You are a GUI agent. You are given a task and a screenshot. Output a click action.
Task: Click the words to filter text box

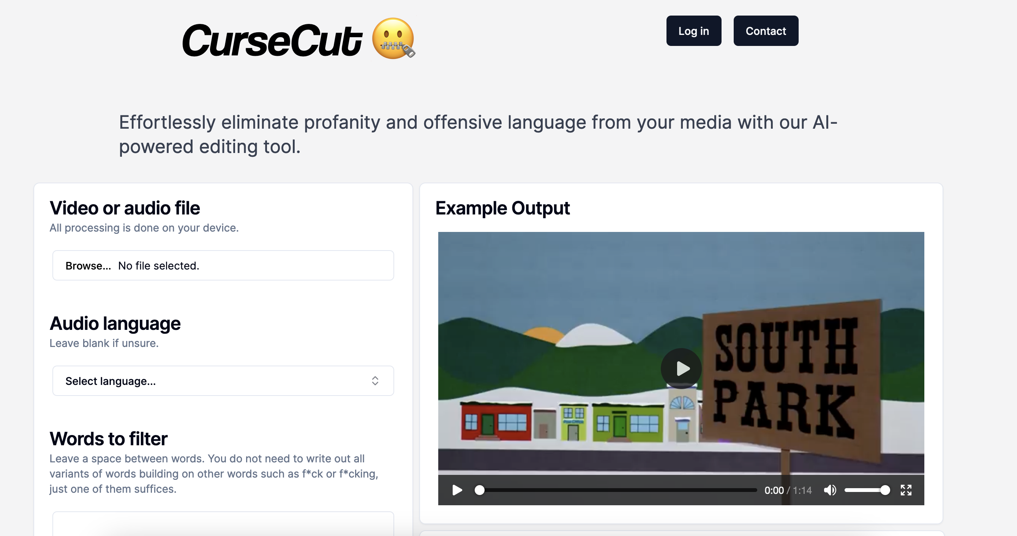[x=223, y=524]
